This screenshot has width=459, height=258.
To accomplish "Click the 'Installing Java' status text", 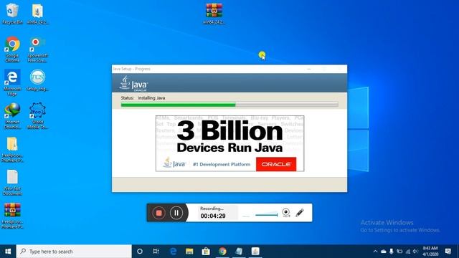I will 151,98.
